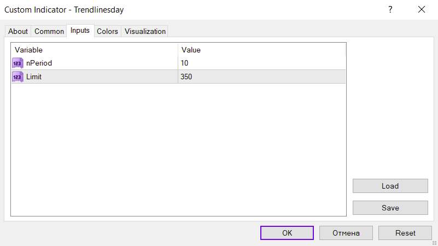The width and height of the screenshot is (438, 246).
Task: Open the Common tab
Action: 49,31
